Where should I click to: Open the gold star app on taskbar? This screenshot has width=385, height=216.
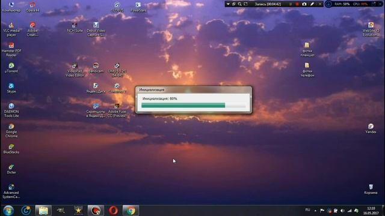(x=78, y=211)
